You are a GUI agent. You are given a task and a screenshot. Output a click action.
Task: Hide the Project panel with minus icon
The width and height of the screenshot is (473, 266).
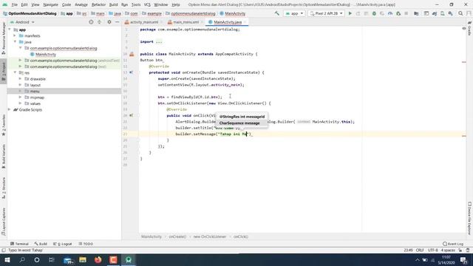(x=117, y=22)
